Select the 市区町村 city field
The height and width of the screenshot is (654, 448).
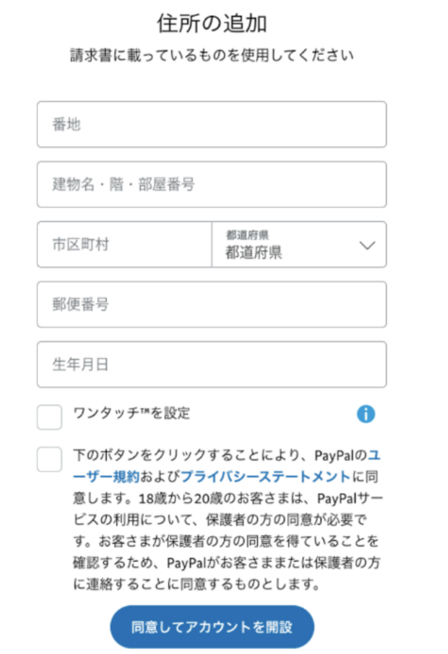(124, 245)
